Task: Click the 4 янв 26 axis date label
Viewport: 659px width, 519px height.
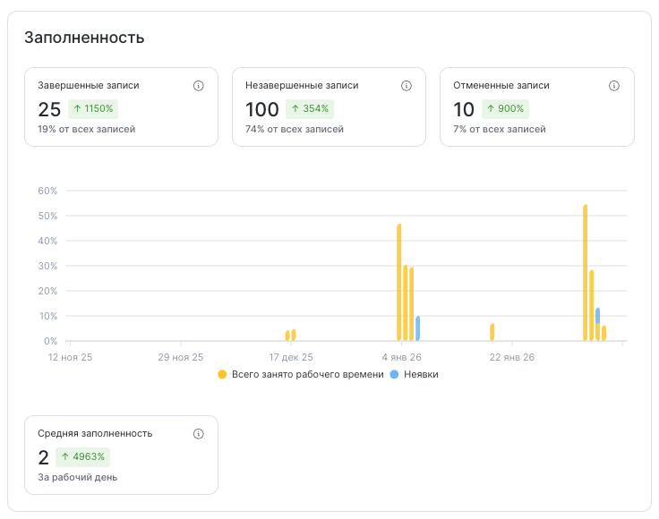Action: coord(401,357)
